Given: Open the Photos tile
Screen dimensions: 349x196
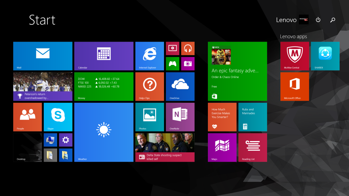Looking at the screenshot, I should coord(150,117).
